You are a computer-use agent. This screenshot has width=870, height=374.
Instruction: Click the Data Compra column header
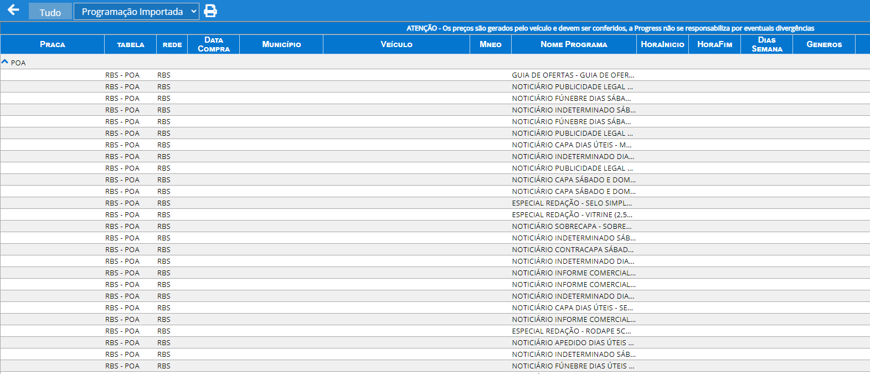(214, 44)
